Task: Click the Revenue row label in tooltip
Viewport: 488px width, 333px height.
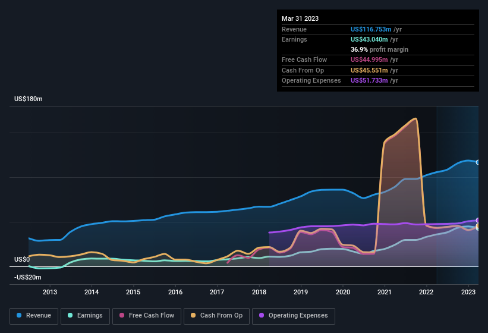Action: point(294,29)
